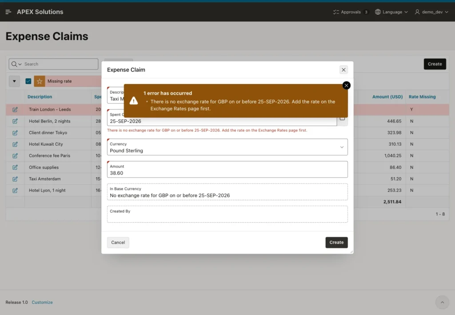Click the In Base Currency display field
This screenshot has width=455, height=315.
[227, 192]
